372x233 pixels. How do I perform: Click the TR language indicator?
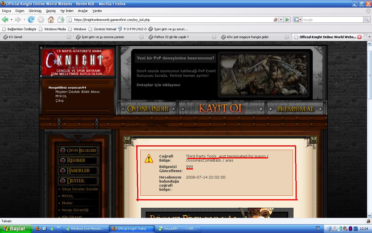tap(318, 229)
